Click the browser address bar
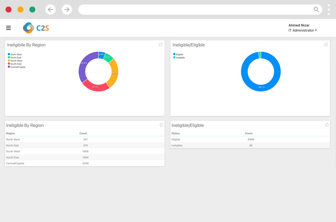This screenshot has height=222, width=336. pyautogui.click(x=195, y=10)
